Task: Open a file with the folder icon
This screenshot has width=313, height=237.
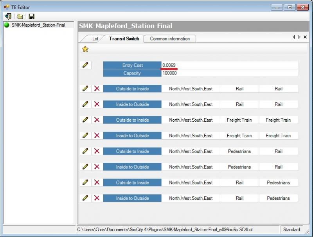Action: click(20, 16)
